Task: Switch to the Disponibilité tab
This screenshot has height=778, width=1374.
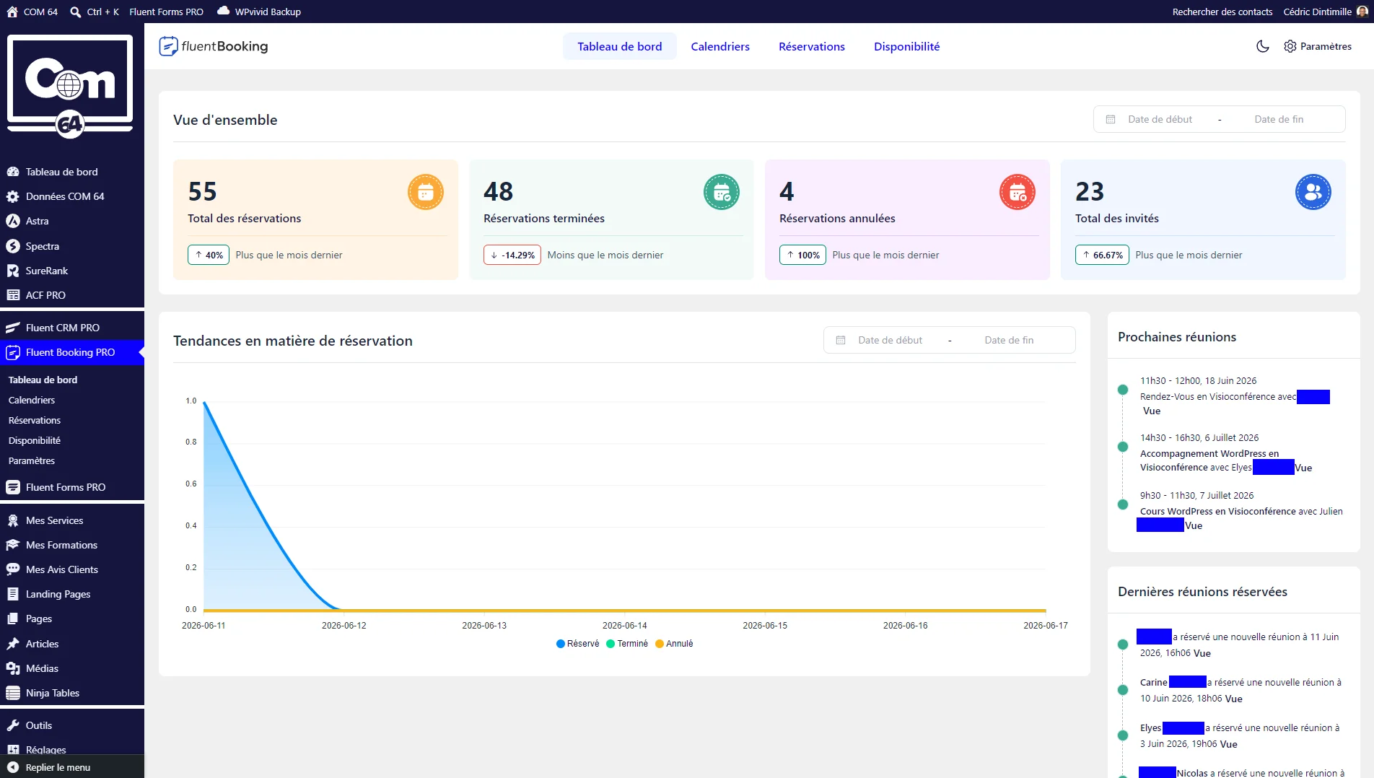Action: pyautogui.click(x=906, y=46)
